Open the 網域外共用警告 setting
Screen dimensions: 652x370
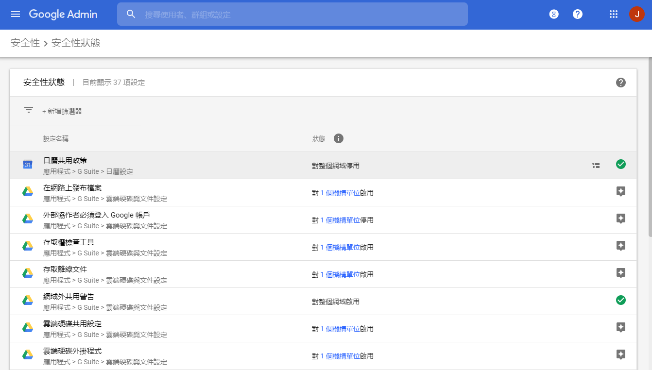coord(69,296)
